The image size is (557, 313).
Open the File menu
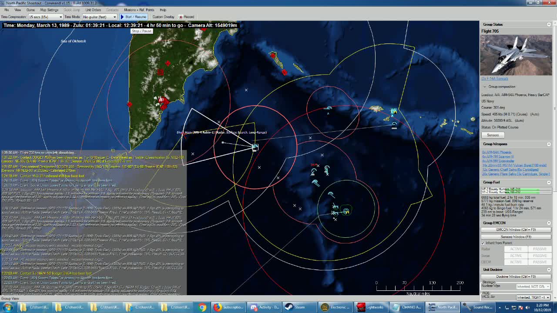pyautogui.click(x=7, y=10)
